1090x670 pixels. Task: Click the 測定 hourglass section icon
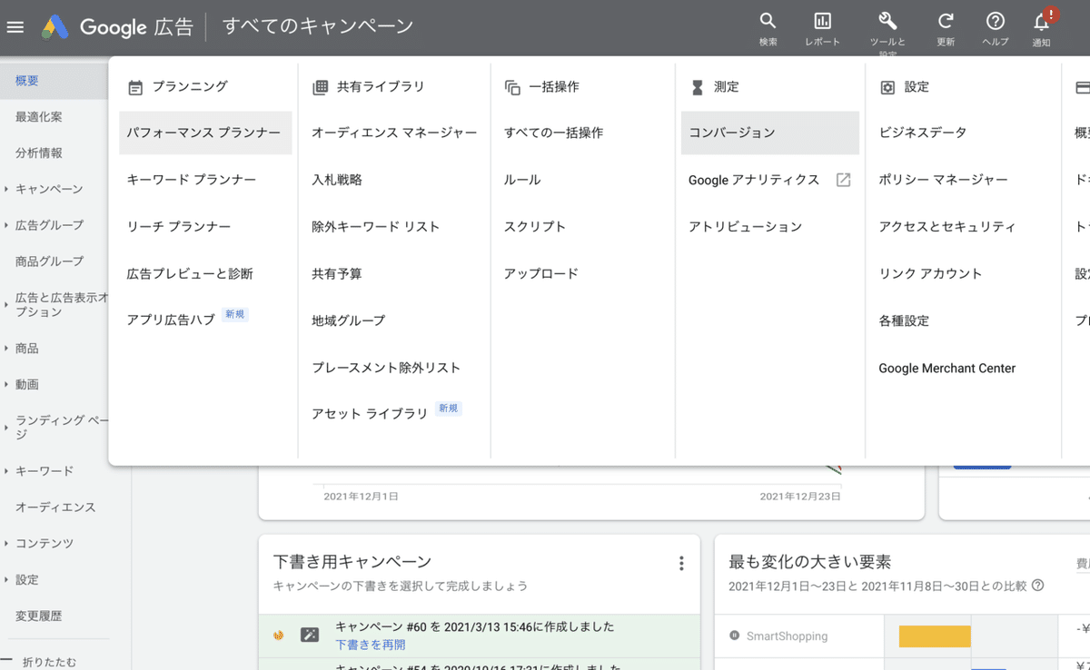click(697, 86)
